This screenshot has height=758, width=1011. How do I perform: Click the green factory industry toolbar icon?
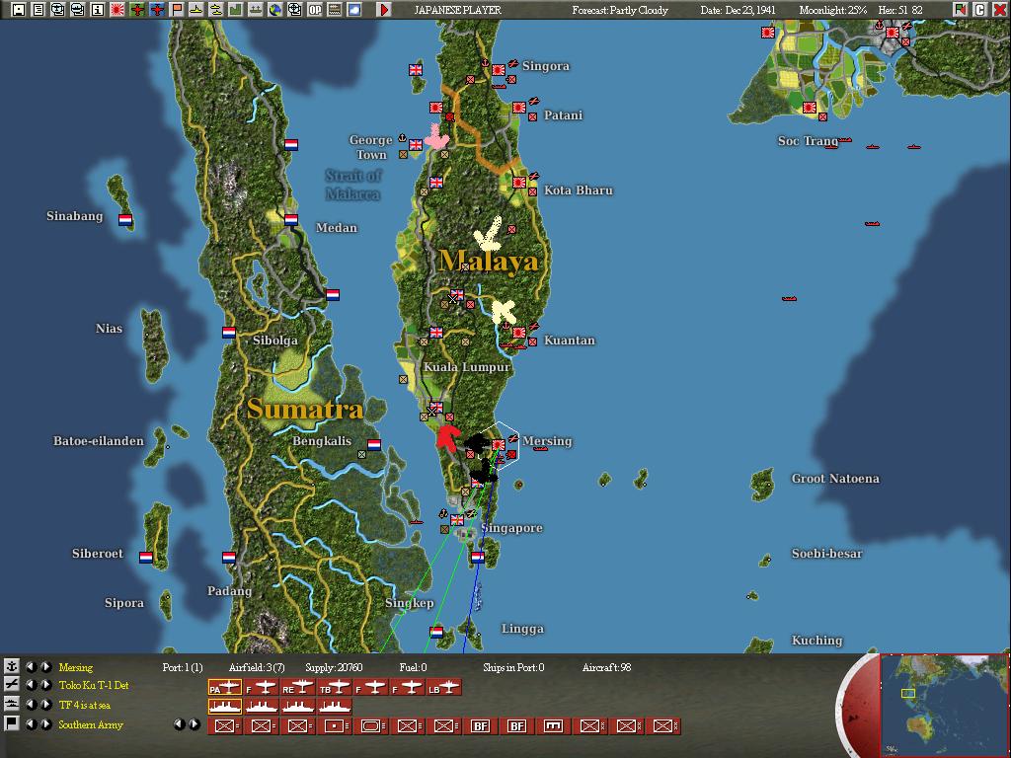coord(235,10)
